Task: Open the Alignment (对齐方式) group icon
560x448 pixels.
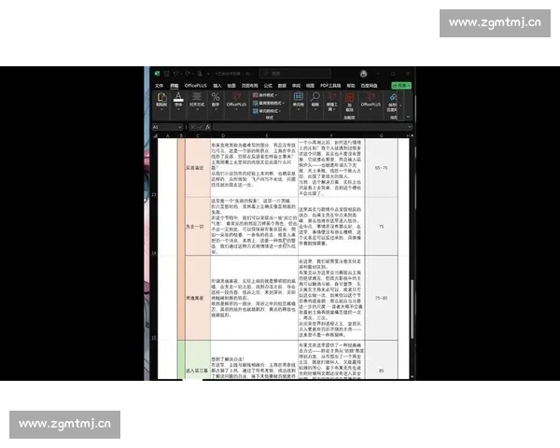Action: [197, 97]
